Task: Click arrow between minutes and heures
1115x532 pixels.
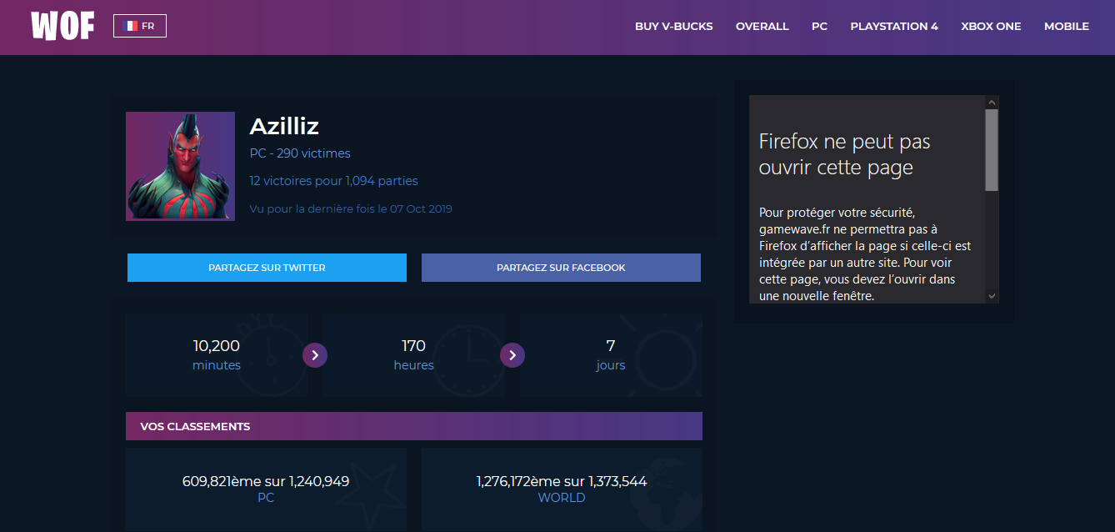Action: (315, 355)
